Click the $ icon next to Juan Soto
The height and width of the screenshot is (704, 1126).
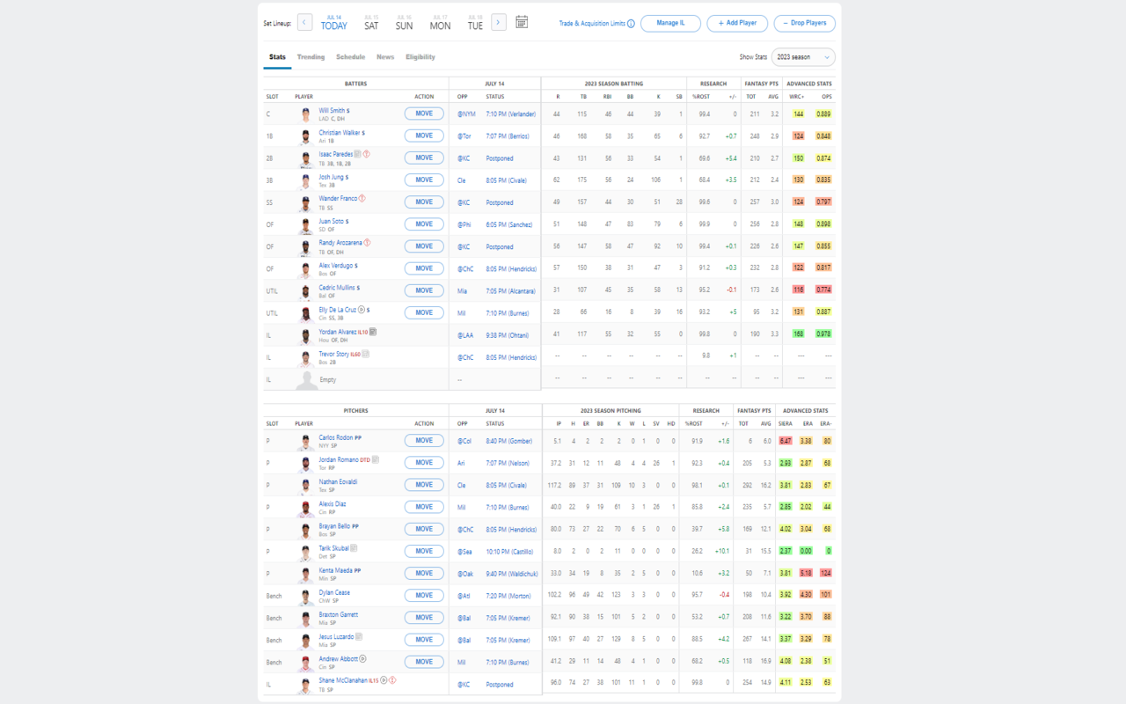pos(347,221)
